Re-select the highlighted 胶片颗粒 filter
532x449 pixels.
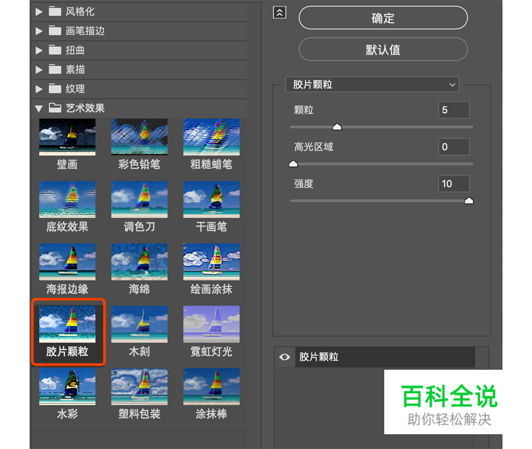[x=67, y=324]
